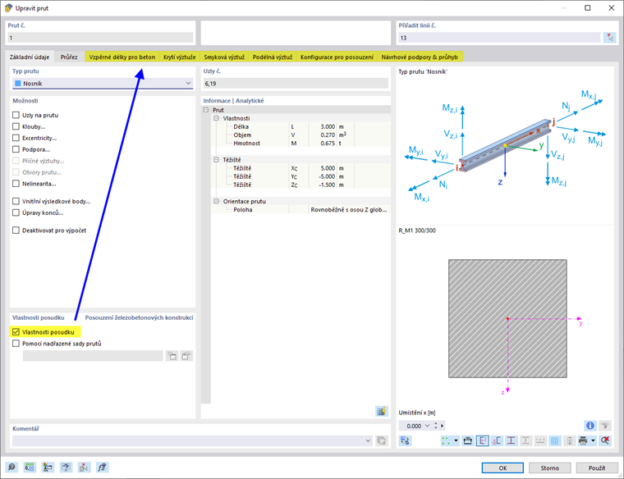Collapse the Těžiště group
Viewport: 624px width, 479px height.
point(216,160)
